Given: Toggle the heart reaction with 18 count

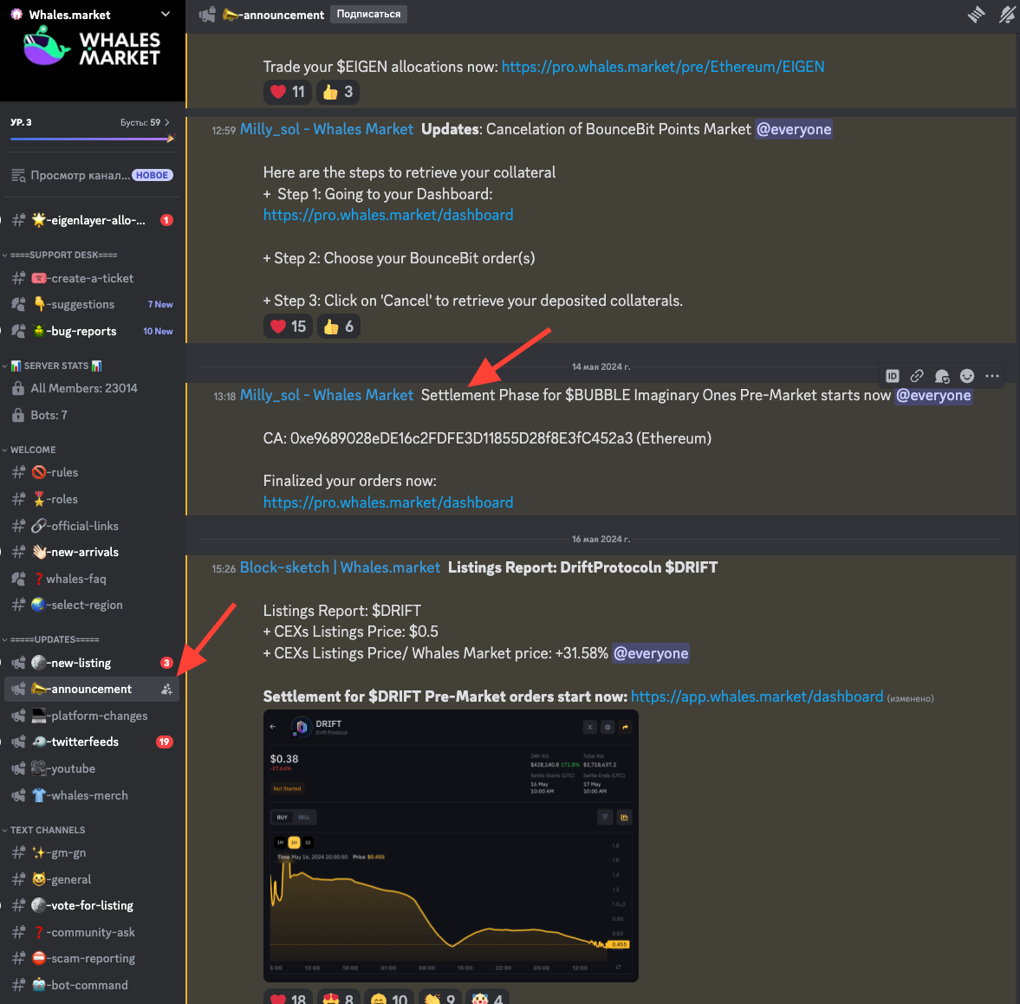Looking at the screenshot, I should pos(289,997).
